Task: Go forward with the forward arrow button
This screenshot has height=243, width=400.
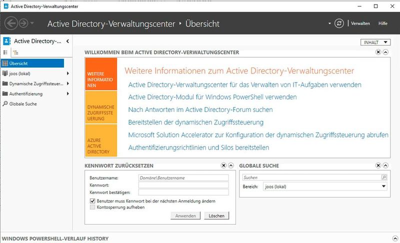Action: click(23, 23)
